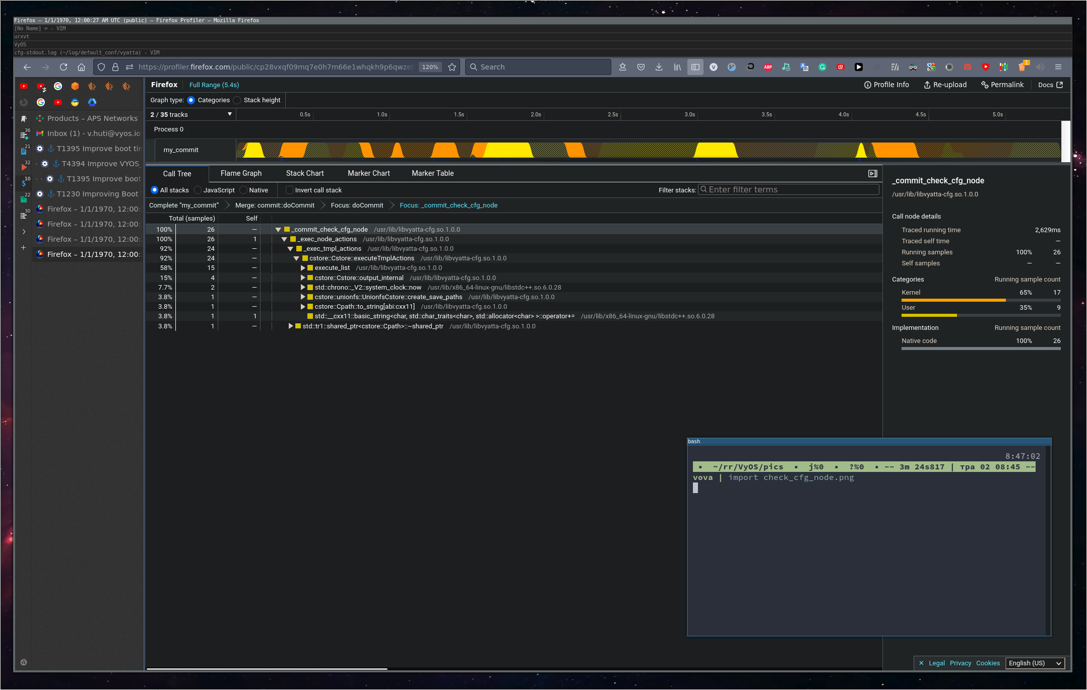The width and height of the screenshot is (1087, 690).
Task: Click the Re-upload button
Action: pos(945,85)
